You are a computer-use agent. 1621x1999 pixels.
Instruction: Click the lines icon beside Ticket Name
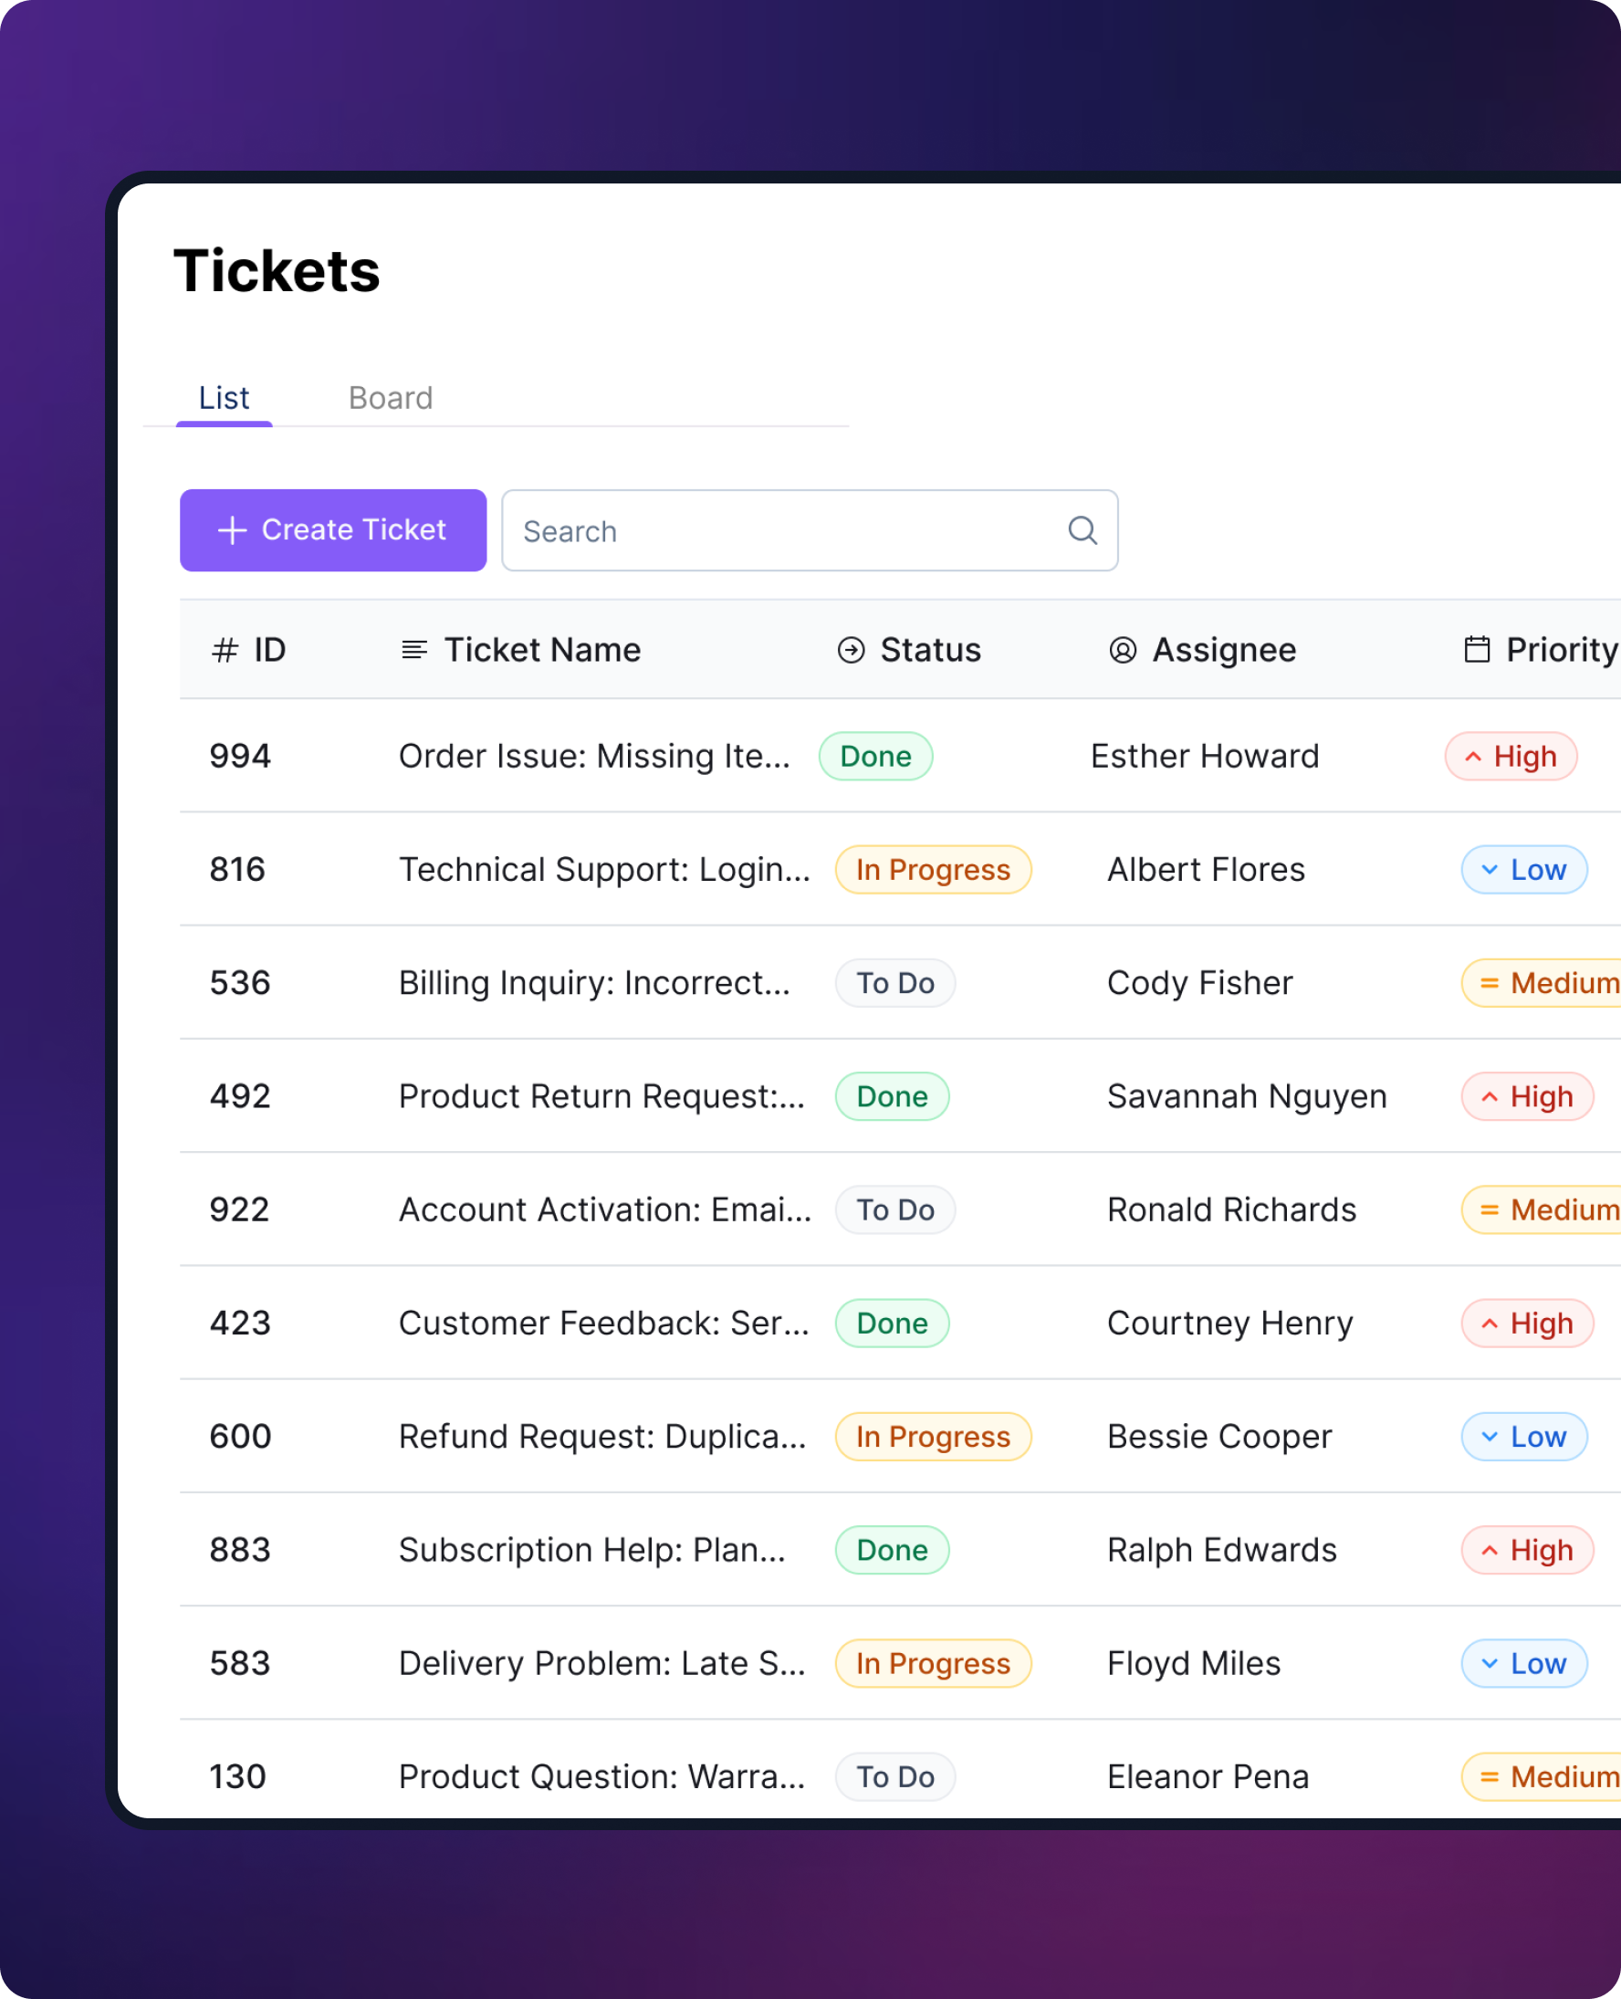click(413, 650)
